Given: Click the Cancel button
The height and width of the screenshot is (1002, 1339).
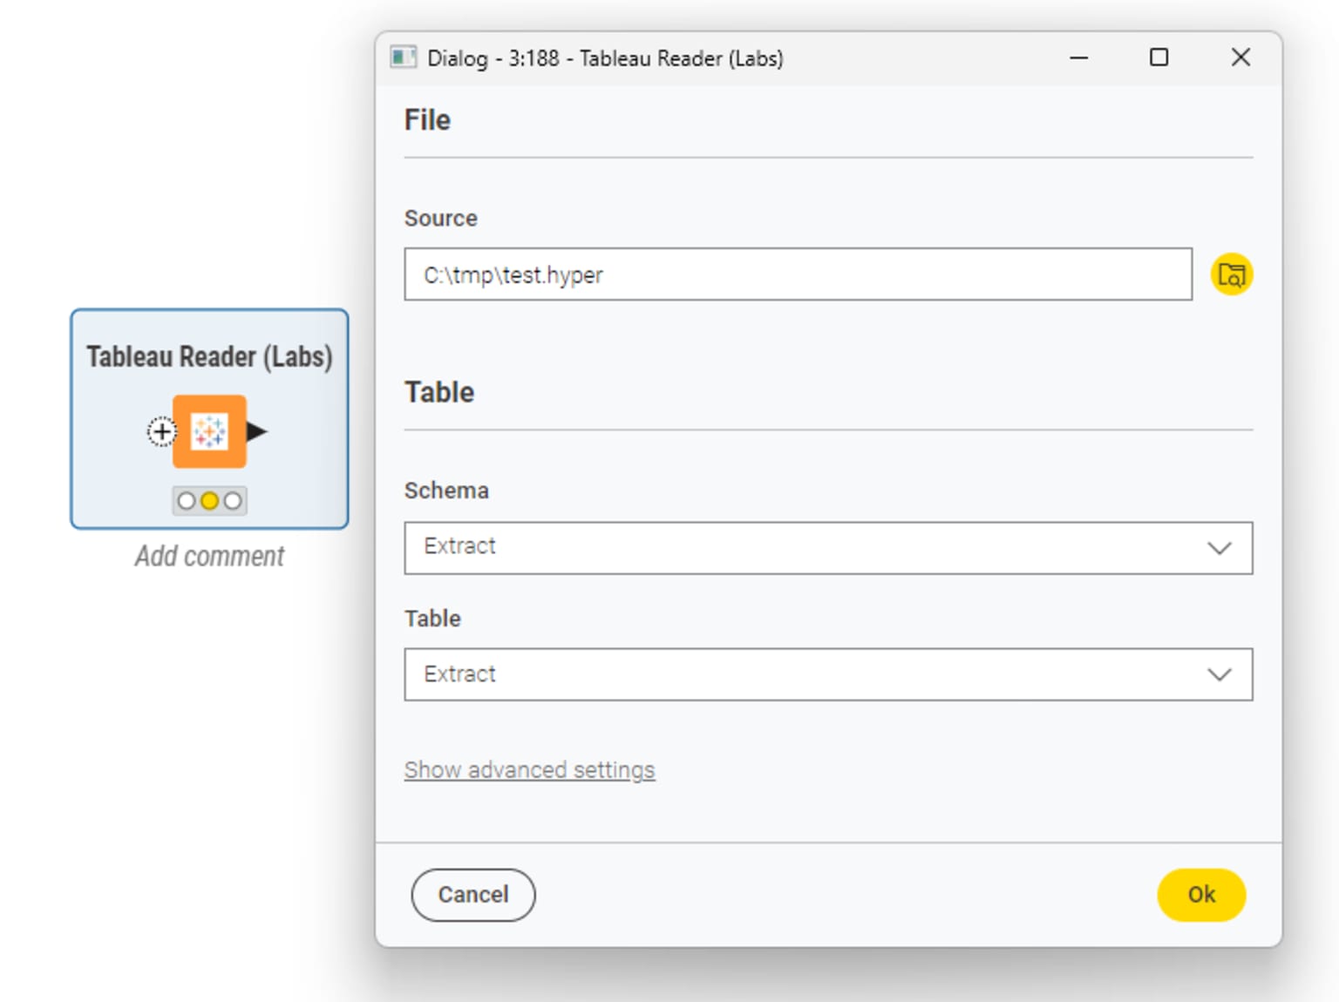Looking at the screenshot, I should coord(473,895).
